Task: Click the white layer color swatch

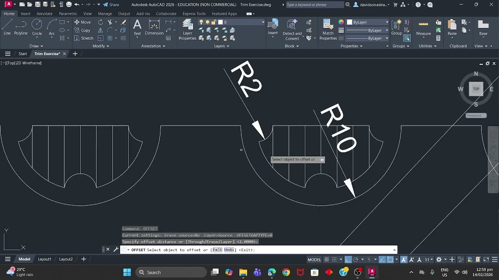Action: tap(220, 22)
